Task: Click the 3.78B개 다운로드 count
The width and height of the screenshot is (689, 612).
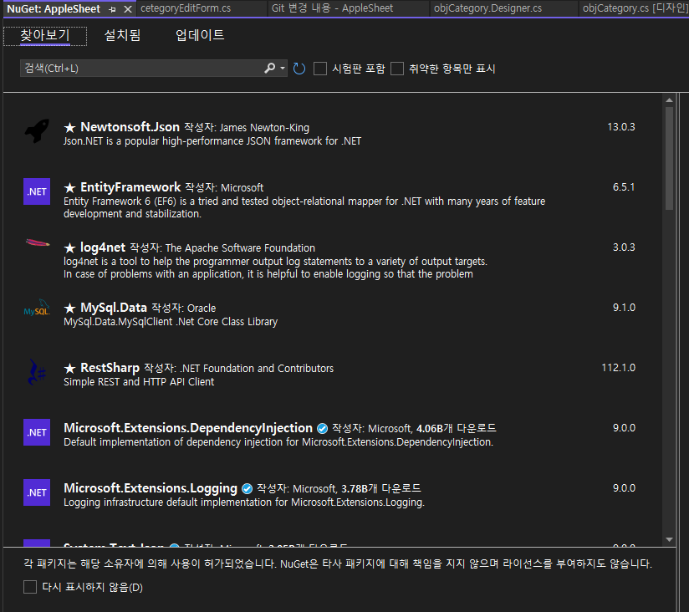Action: pos(381,488)
